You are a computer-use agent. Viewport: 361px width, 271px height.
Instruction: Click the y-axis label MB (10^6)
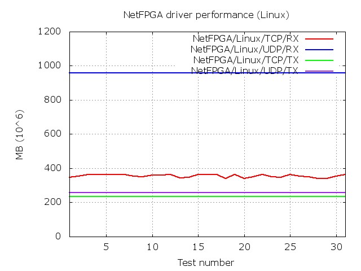(x=20, y=135)
